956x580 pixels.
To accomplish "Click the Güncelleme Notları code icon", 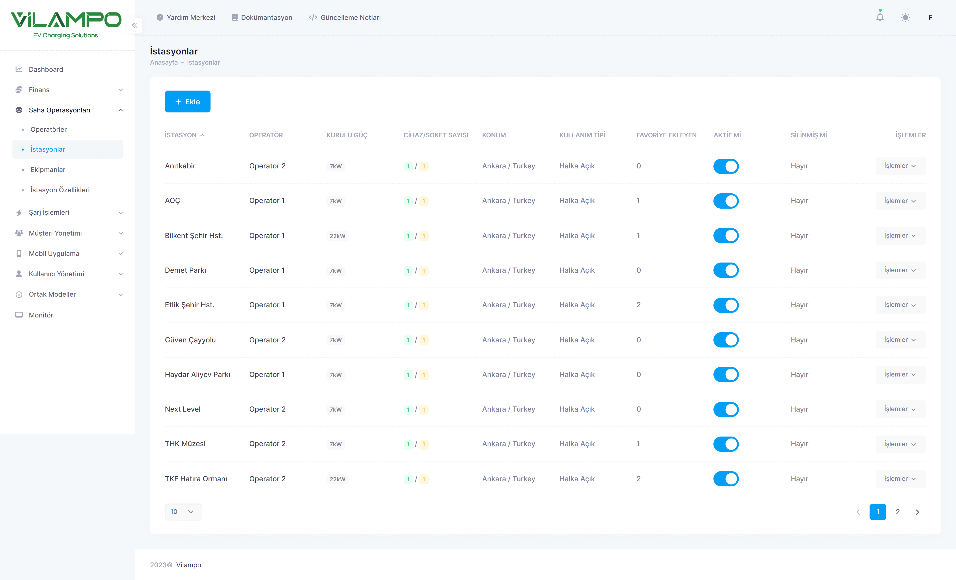I will pos(313,18).
